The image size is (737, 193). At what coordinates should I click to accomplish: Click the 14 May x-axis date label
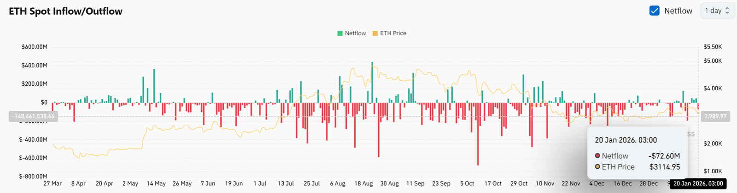(156, 183)
